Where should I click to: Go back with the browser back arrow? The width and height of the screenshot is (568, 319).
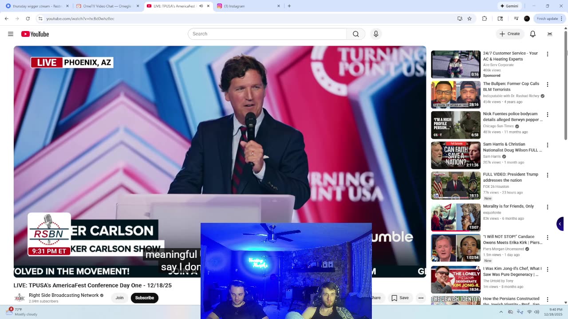(x=7, y=19)
